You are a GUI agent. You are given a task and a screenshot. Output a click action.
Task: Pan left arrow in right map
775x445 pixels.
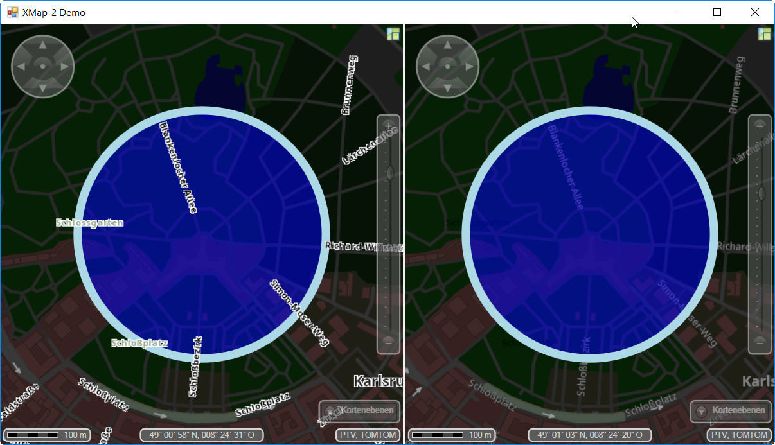point(426,67)
